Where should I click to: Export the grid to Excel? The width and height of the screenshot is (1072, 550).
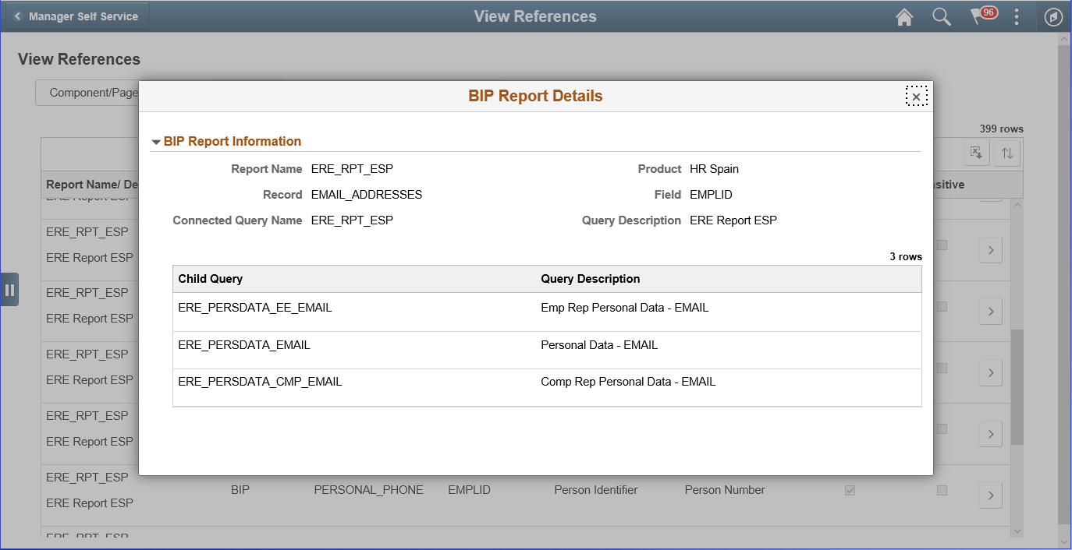tap(976, 153)
